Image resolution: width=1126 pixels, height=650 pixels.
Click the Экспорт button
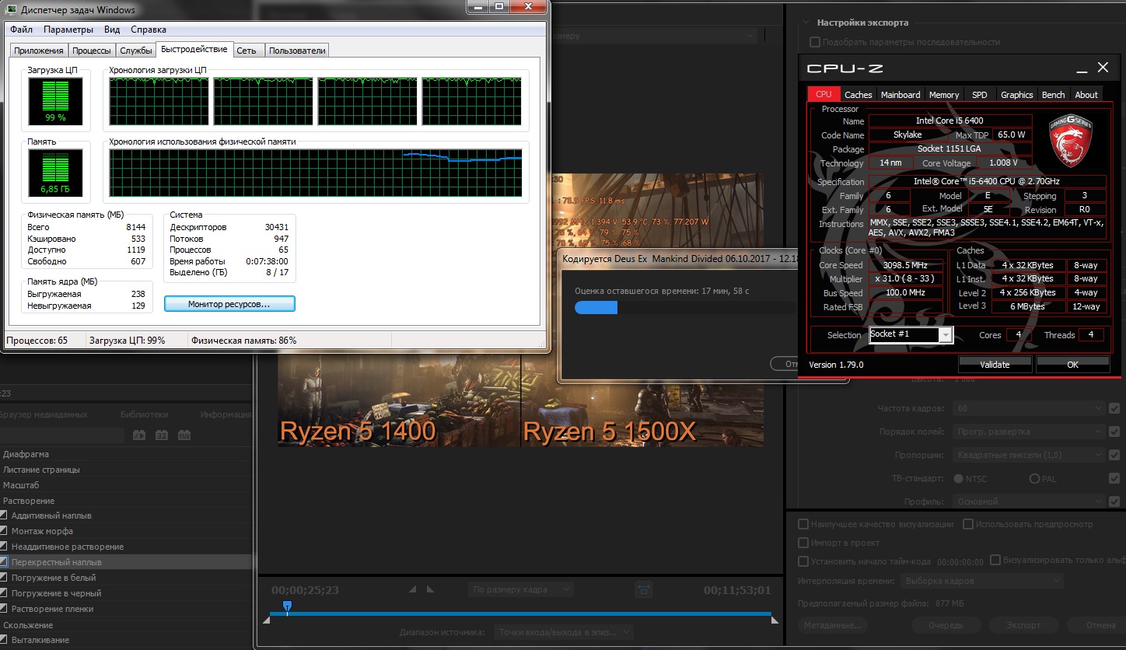[1023, 624]
